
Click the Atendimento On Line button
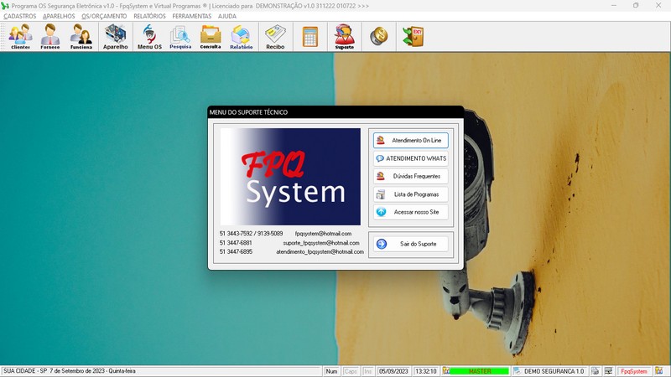(x=411, y=140)
